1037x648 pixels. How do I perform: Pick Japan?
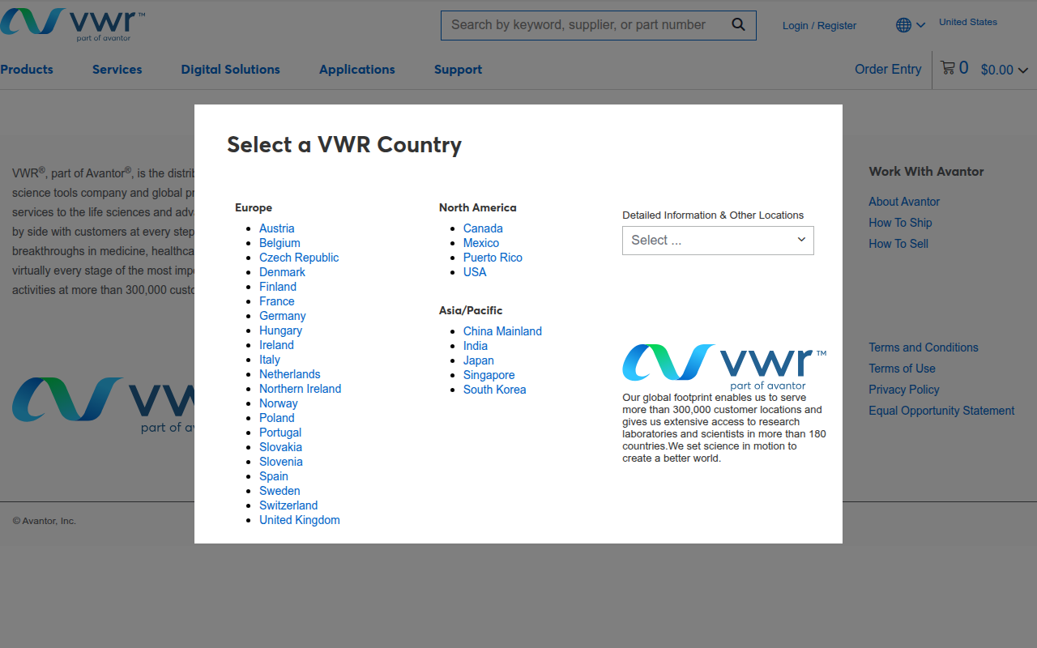pos(478,360)
